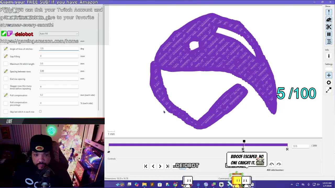Click the black timeline slider handle
Image resolution: width=335 pixels, height=188 pixels.
point(244,141)
